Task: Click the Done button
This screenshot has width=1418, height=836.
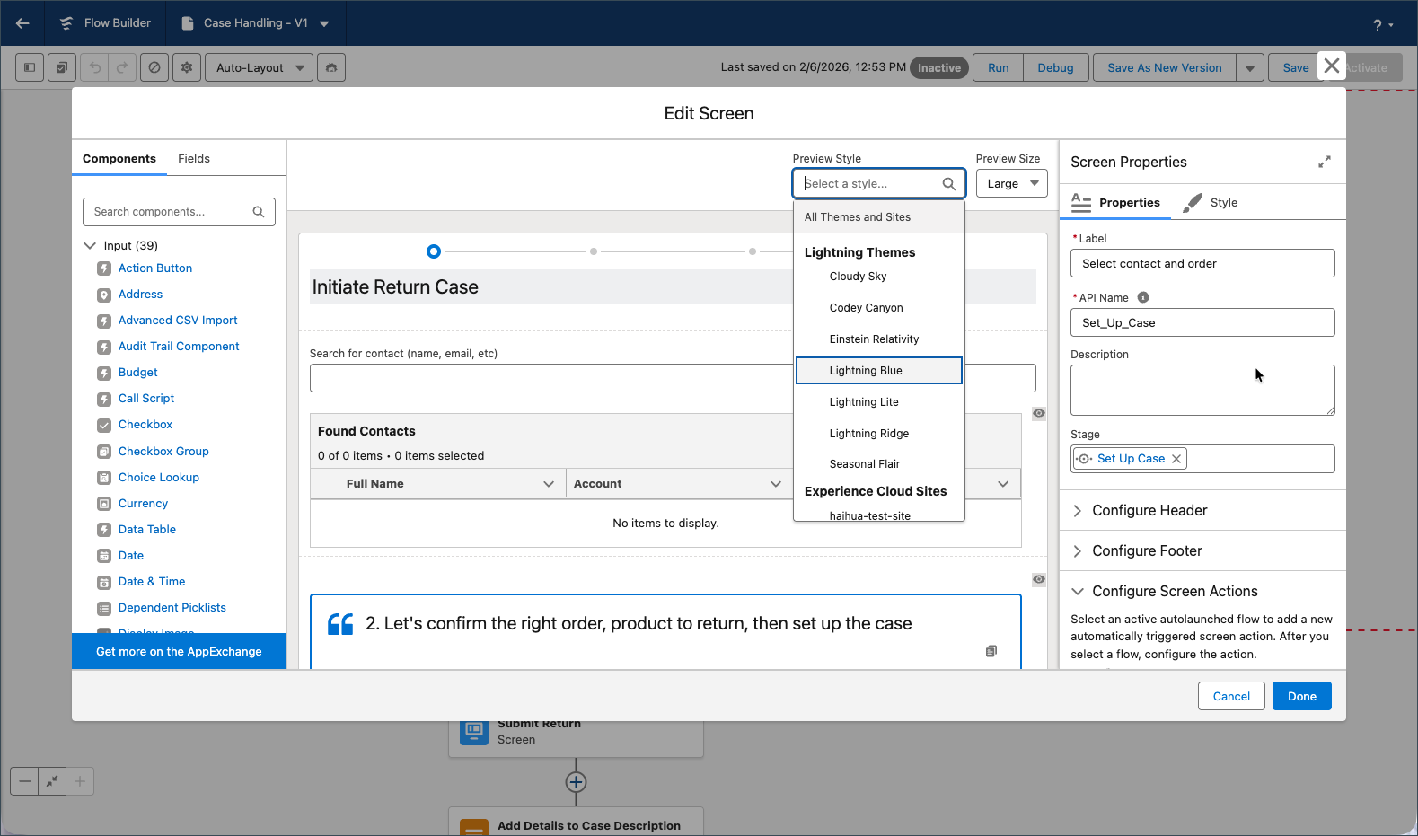Action: tap(1301, 696)
